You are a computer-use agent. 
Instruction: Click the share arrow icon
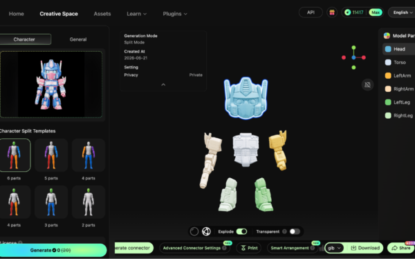(x=395, y=248)
